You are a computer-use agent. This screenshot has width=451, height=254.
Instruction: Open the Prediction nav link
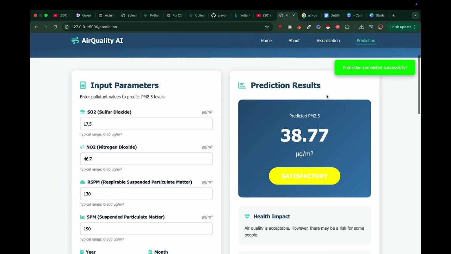(366, 41)
